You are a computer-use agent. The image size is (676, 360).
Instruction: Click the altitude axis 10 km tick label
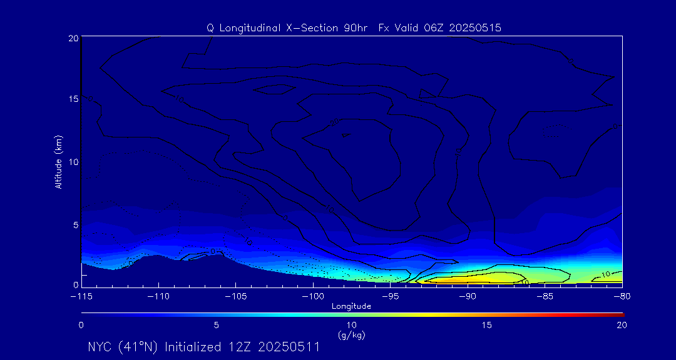click(x=73, y=161)
